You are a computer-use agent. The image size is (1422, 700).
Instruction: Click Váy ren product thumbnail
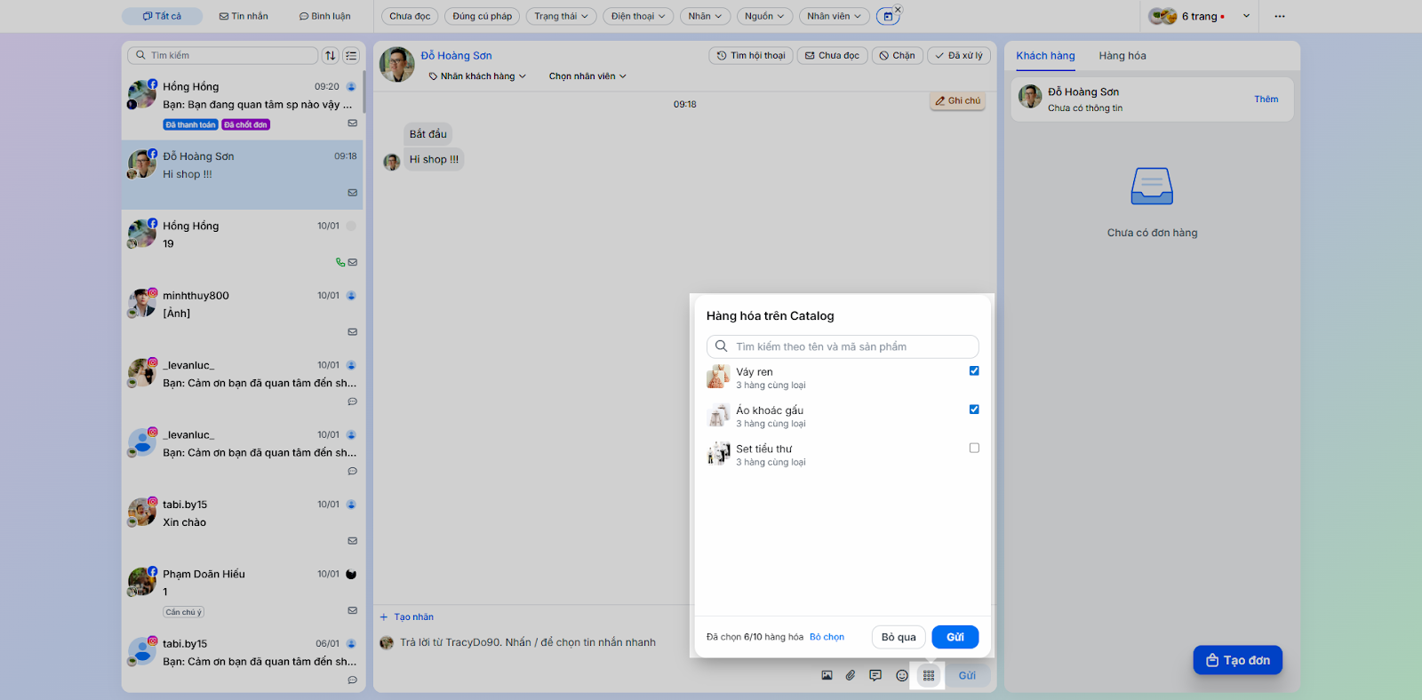[718, 377]
